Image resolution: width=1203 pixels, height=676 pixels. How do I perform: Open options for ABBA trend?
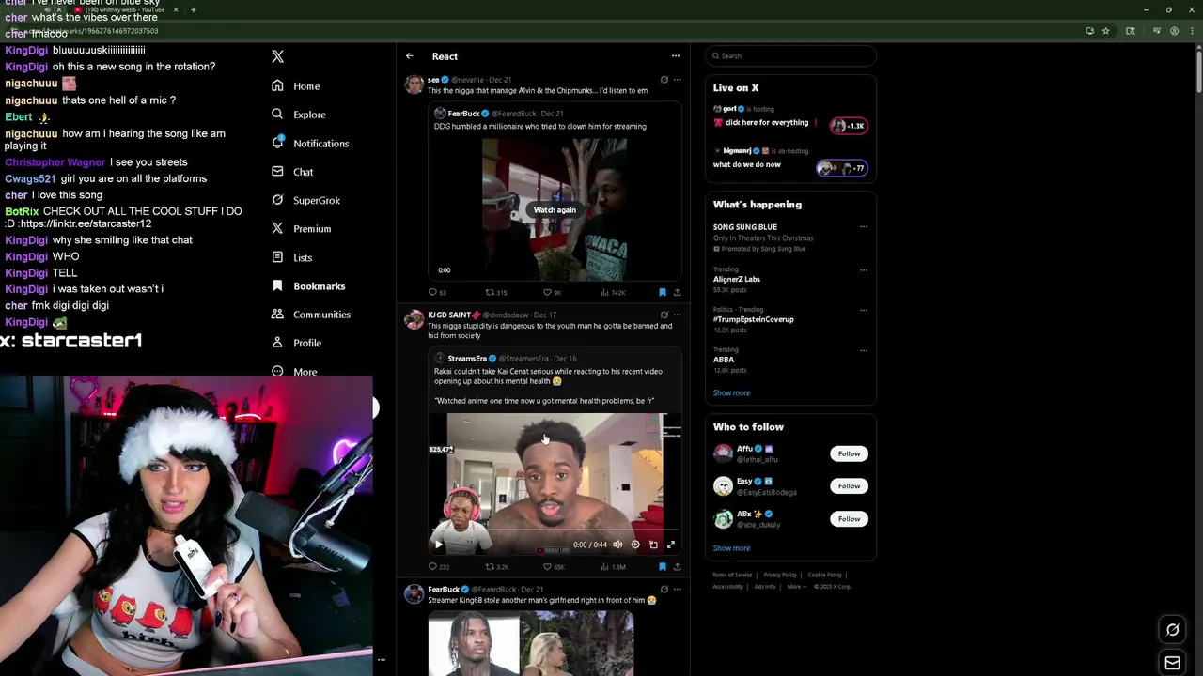click(863, 350)
